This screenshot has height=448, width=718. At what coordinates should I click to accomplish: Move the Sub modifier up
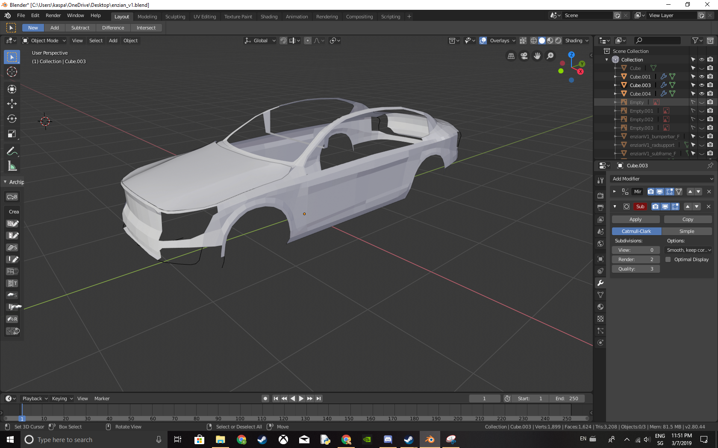688,207
